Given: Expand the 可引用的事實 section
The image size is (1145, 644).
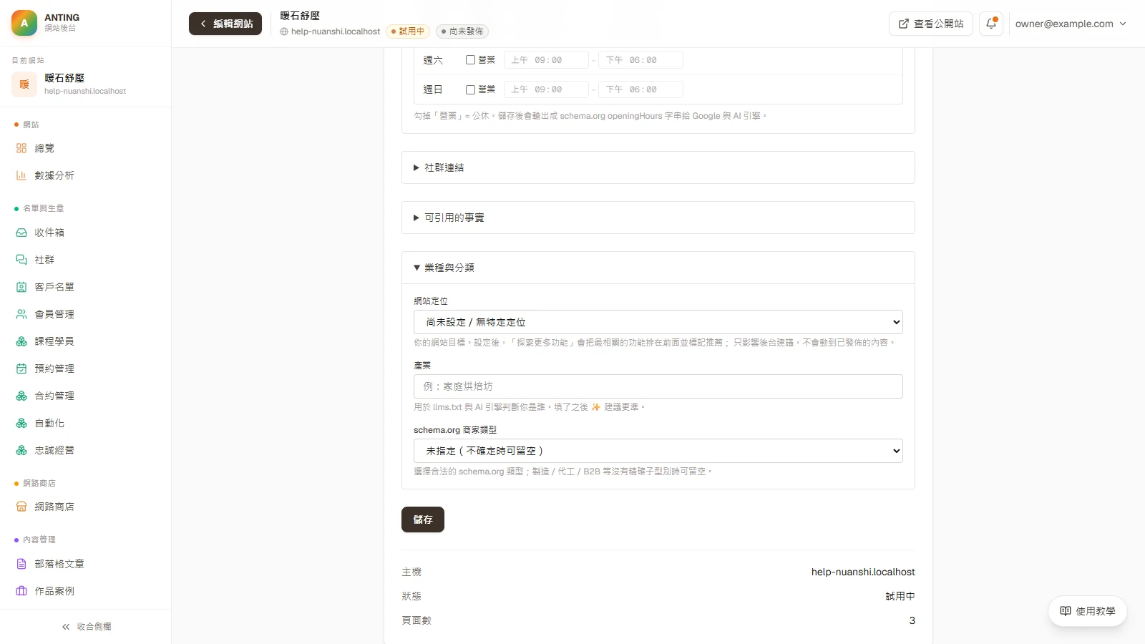Looking at the screenshot, I should point(658,218).
